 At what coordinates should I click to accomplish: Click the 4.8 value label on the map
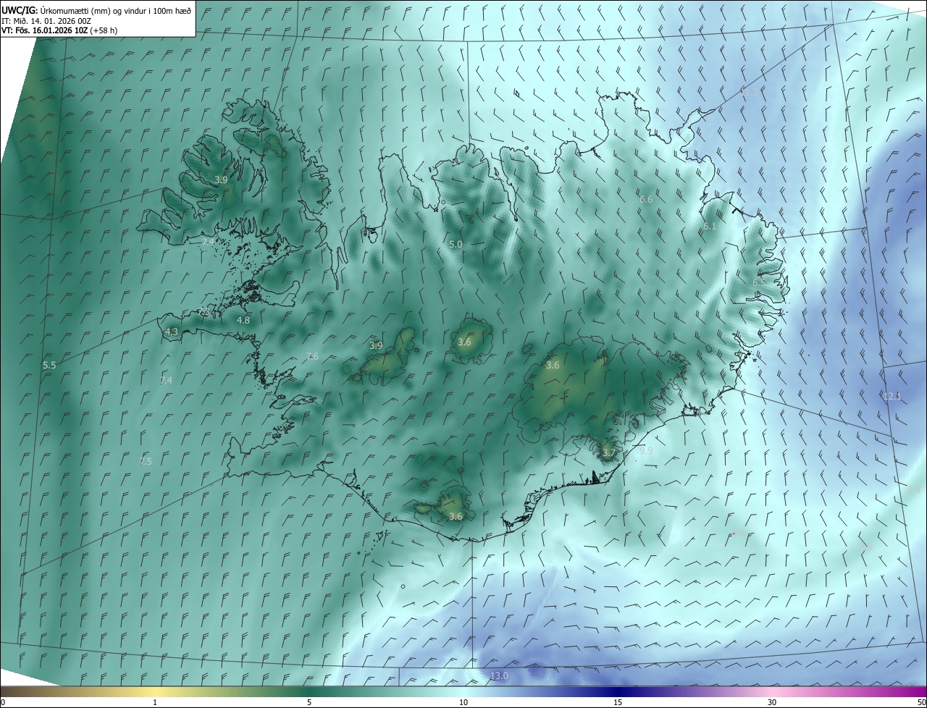click(x=243, y=320)
